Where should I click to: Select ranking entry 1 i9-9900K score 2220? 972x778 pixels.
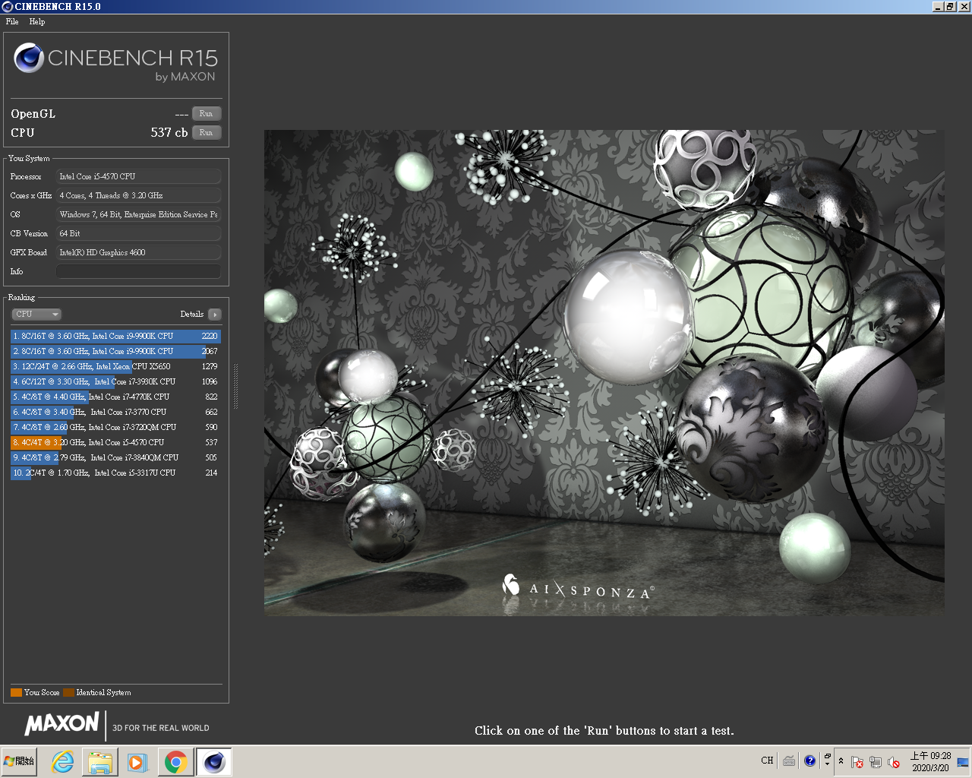click(x=115, y=336)
